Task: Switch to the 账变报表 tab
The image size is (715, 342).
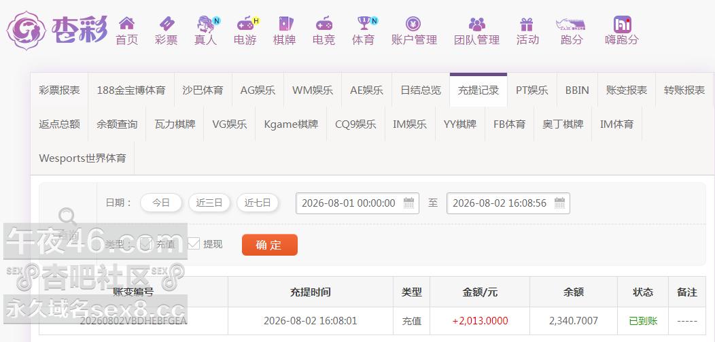Action: [627, 90]
